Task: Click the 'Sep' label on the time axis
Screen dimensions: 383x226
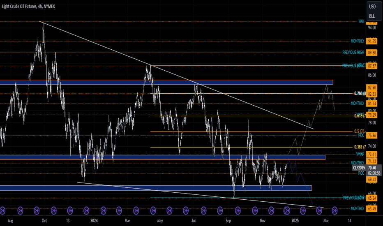Action: [228, 221]
